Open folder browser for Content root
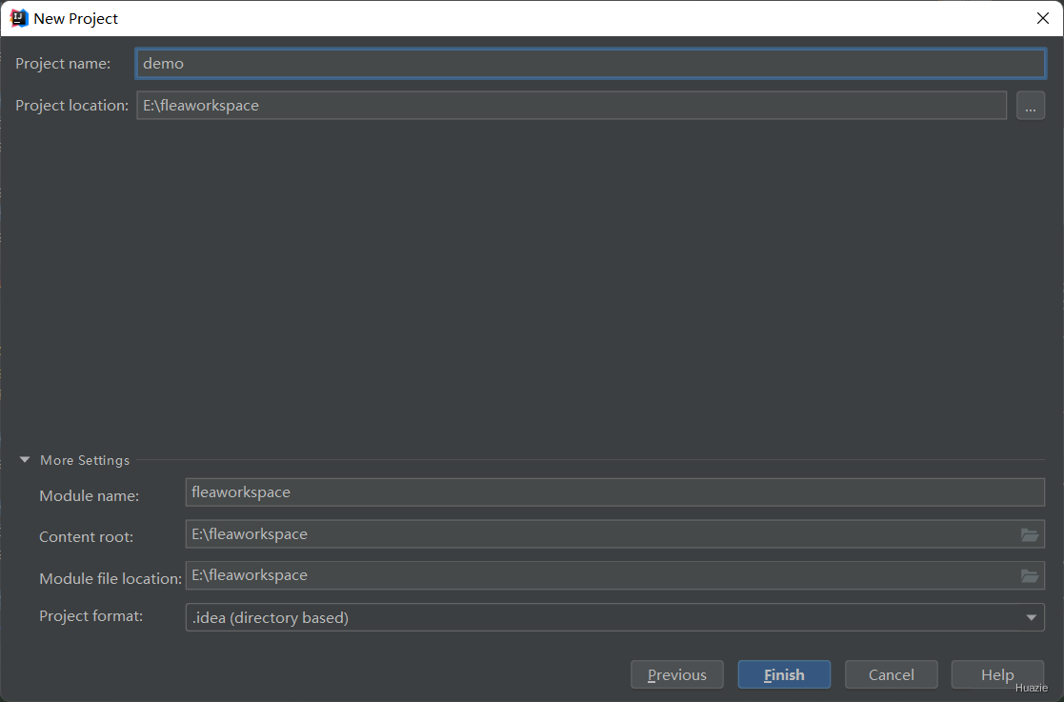Screen dimensions: 1064x702 (x=1030, y=535)
